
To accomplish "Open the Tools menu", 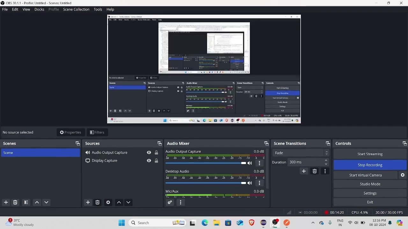I will tap(98, 10).
